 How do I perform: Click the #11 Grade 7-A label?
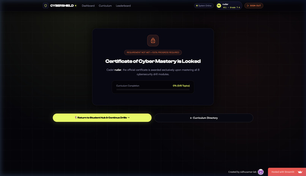(232, 8)
